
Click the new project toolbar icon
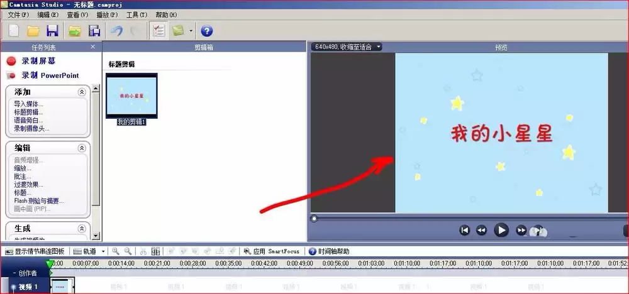[14, 31]
